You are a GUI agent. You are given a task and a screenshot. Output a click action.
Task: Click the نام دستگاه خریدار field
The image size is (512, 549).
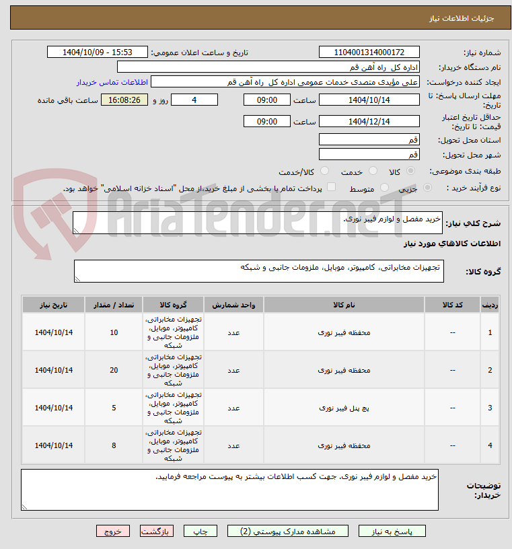pyautogui.click(x=268, y=67)
